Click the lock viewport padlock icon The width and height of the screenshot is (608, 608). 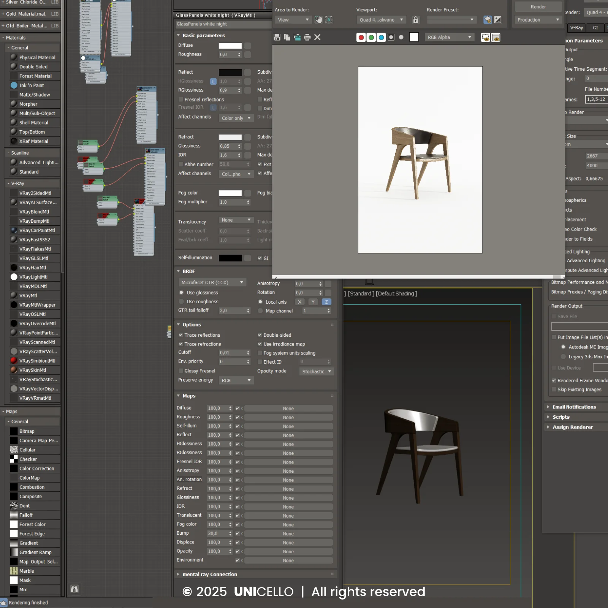415,20
